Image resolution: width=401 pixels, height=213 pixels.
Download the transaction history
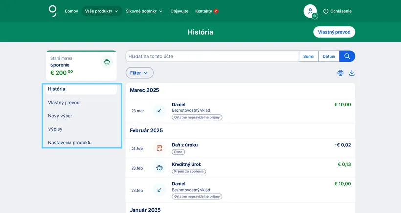[352, 73]
